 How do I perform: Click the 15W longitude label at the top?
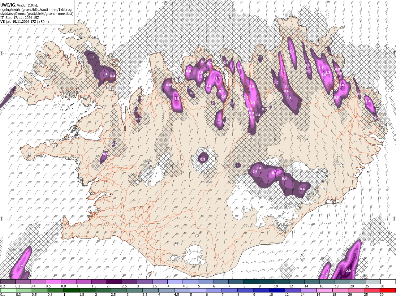pyautogui.click(x=328, y=2)
